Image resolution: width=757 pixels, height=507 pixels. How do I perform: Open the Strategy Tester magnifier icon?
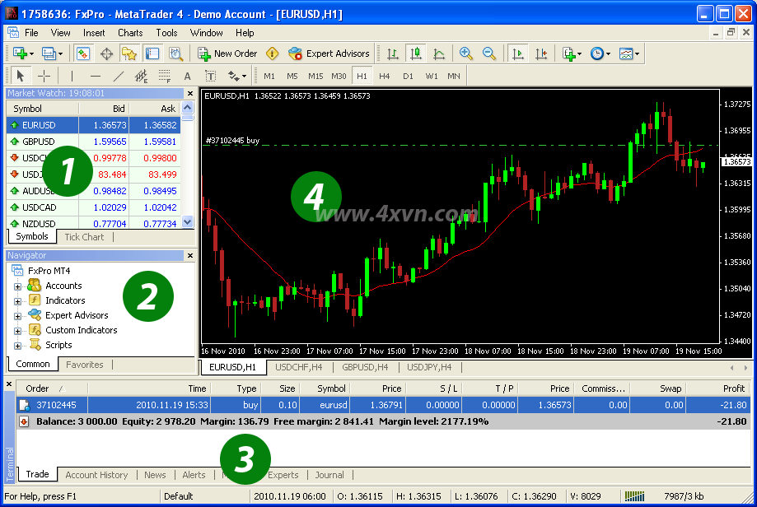click(175, 53)
